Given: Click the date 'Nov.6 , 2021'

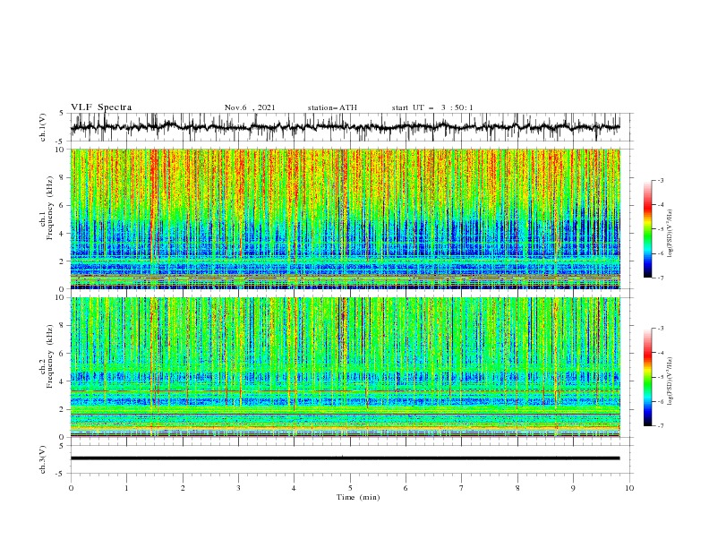Looking at the screenshot, I should (x=250, y=107).
